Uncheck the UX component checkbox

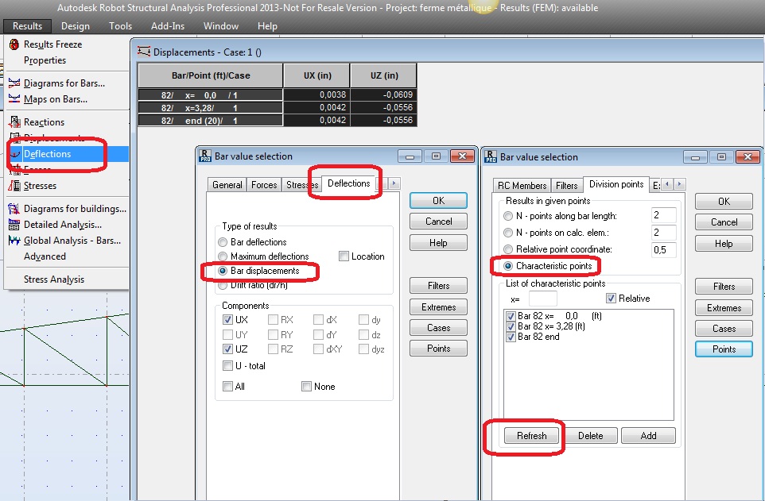pyautogui.click(x=227, y=320)
